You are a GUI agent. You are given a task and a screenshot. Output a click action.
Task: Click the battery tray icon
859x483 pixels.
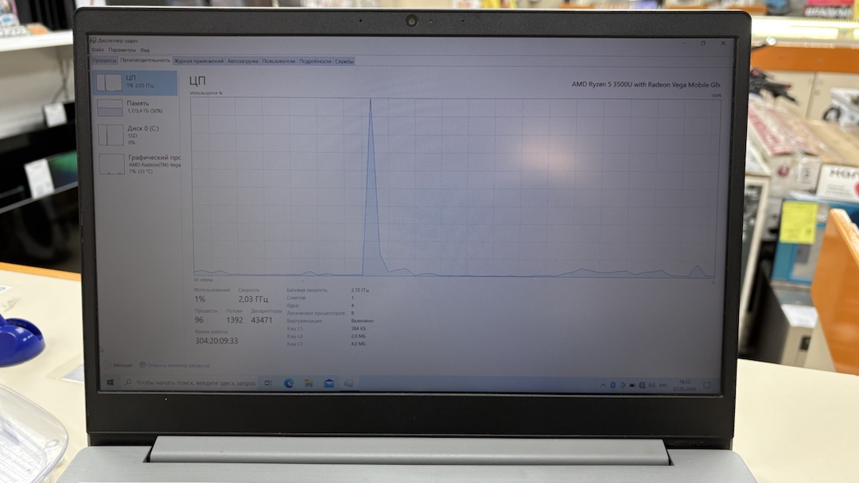[x=632, y=385]
